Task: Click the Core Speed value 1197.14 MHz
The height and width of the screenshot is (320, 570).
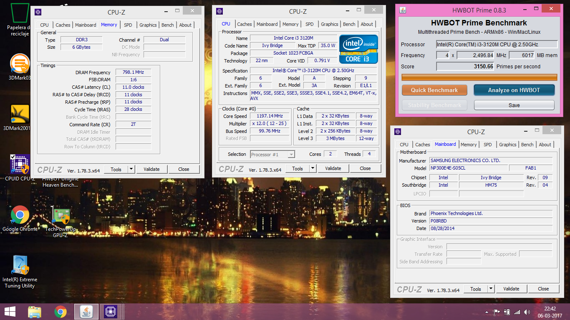Action: click(x=270, y=116)
